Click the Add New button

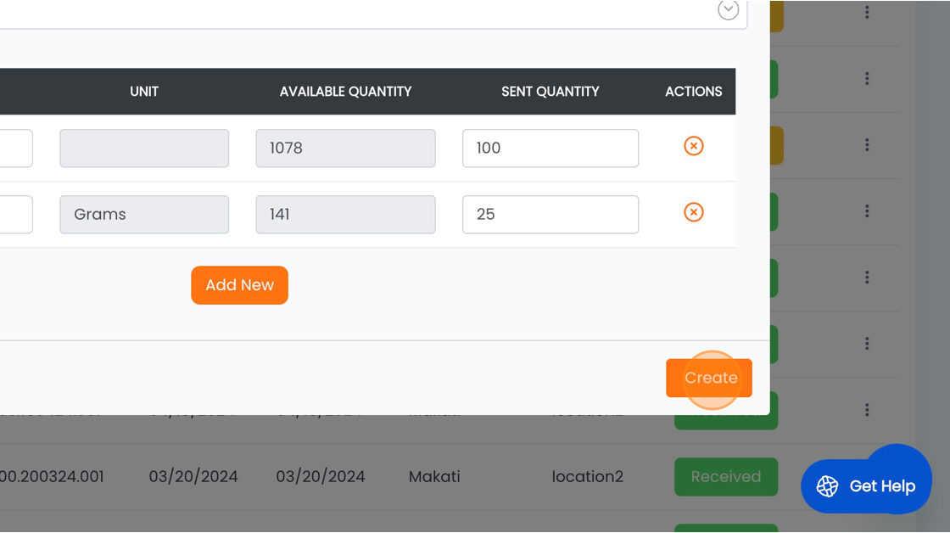(239, 285)
